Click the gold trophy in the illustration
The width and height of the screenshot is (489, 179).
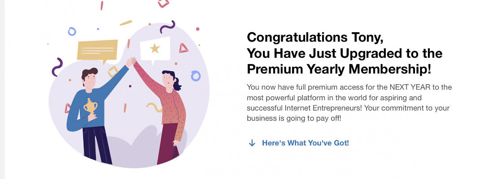(91, 108)
